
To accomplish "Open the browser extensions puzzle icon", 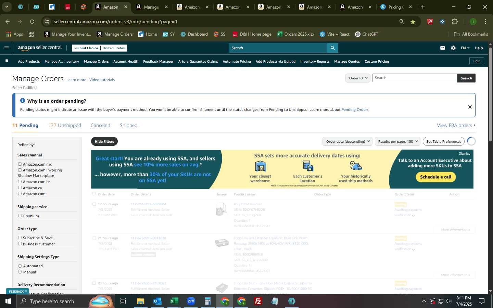I will click(455, 22).
